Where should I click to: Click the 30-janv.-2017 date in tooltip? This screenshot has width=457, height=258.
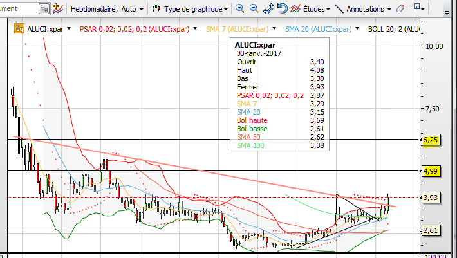coord(259,53)
